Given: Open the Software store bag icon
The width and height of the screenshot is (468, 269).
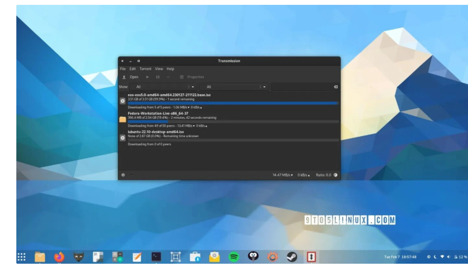Looking at the screenshot, I should [x=195, y=257].
